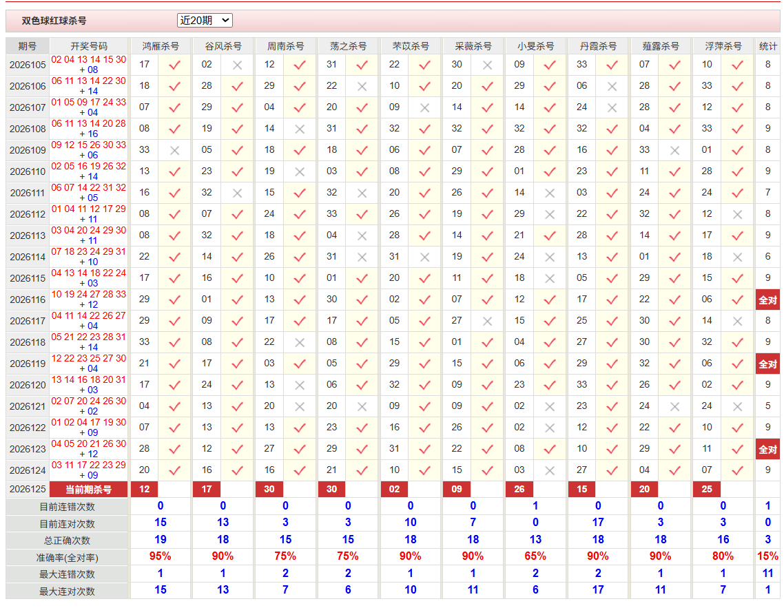Image resolution: width=784 pixels, height=608 pixels.
Task: Select check mark for 浮萍杀号 in row 2026124
Action: coord(738,470)
